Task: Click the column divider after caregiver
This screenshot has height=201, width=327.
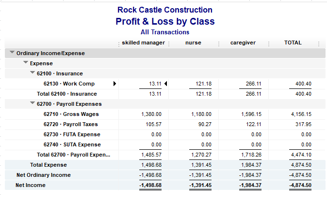Action: (269, 43)
